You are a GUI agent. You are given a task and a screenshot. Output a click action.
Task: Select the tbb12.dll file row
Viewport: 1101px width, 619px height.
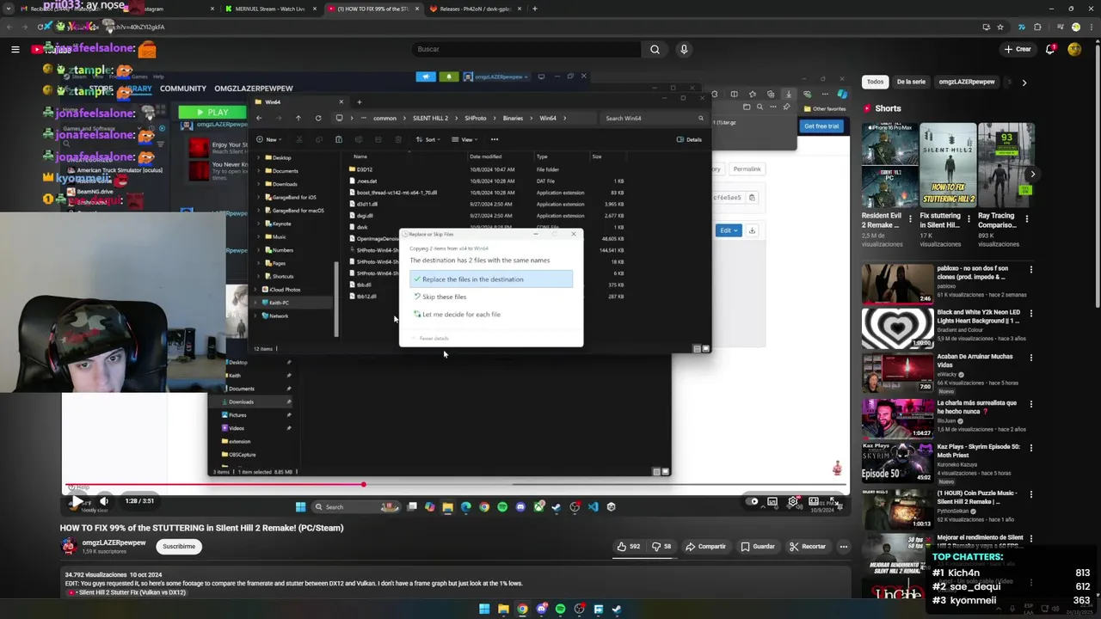pyautogui.click(x=487, y=297)
